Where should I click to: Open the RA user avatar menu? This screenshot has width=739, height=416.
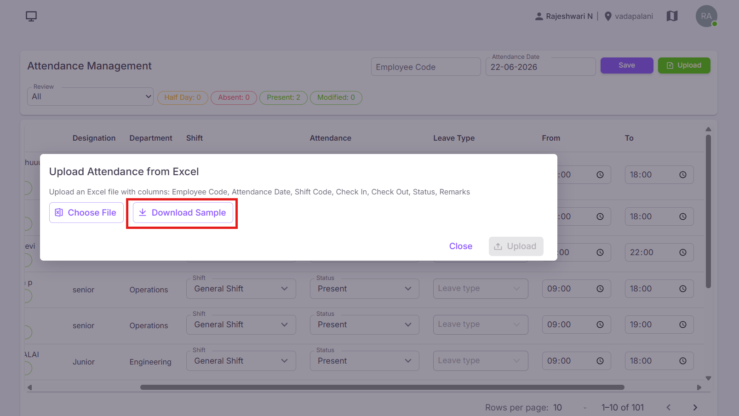(706, 16)
